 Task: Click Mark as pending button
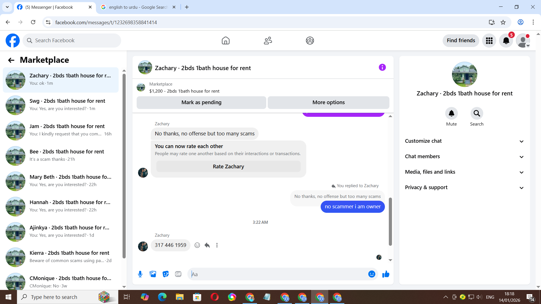pyautogui.click(x=201, y=102)
